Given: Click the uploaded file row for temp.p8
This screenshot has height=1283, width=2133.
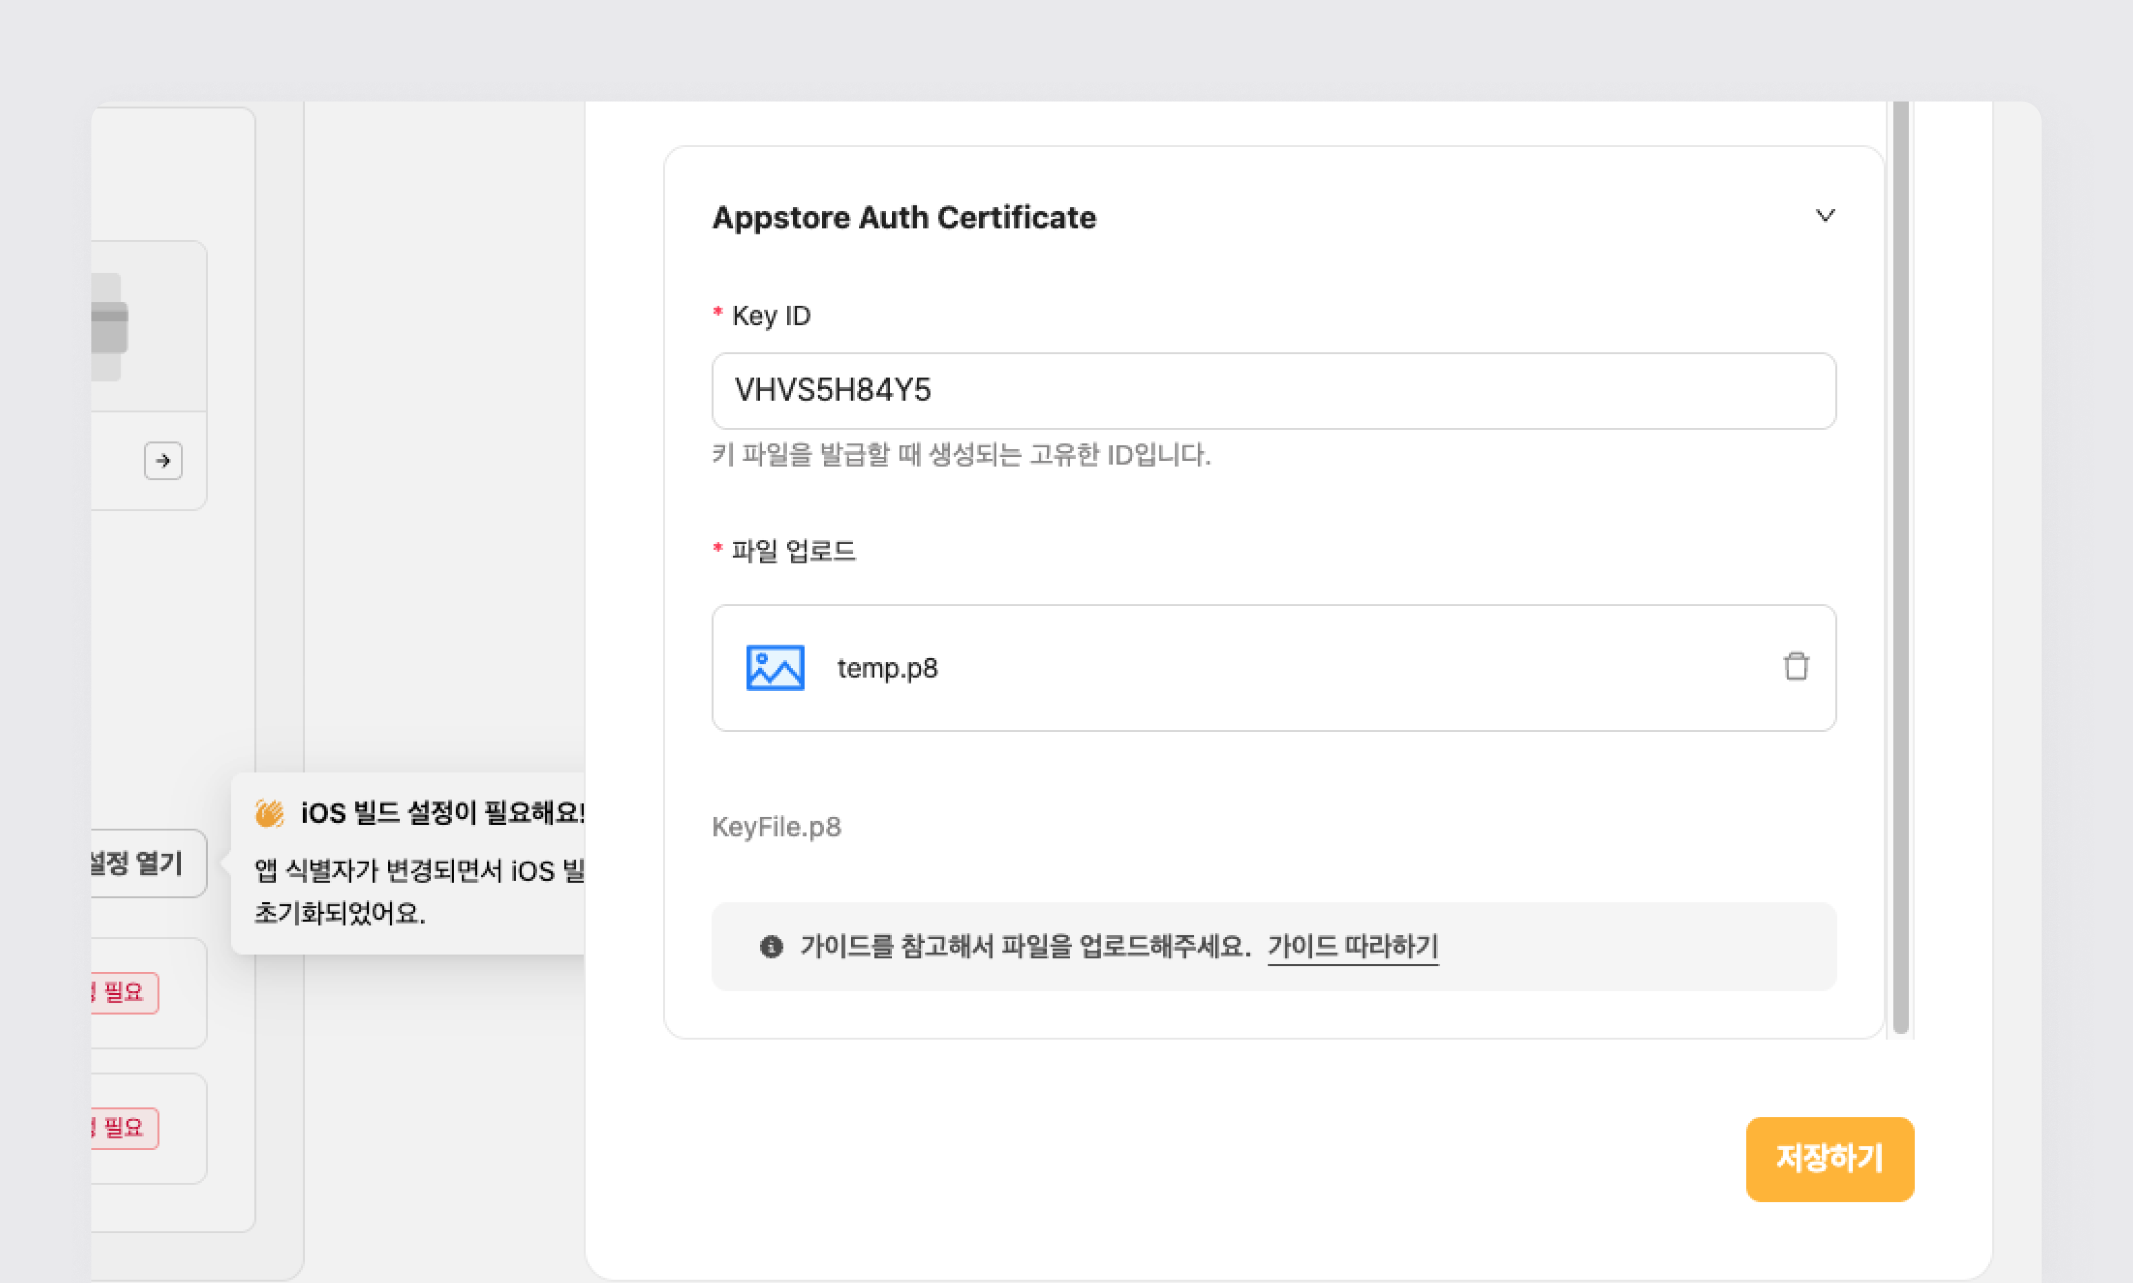Looking at the screenshot, I should [x=1298, y=667].
